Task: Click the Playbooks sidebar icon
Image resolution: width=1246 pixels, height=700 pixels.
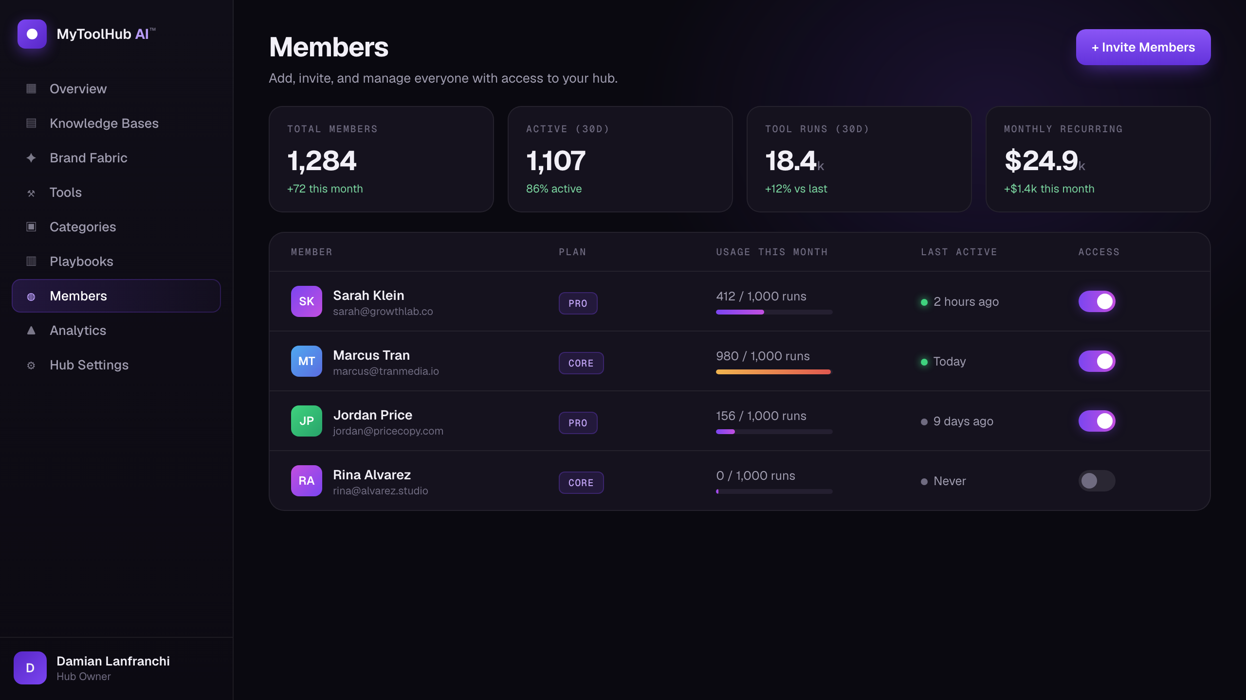Action: pos(31,261)
